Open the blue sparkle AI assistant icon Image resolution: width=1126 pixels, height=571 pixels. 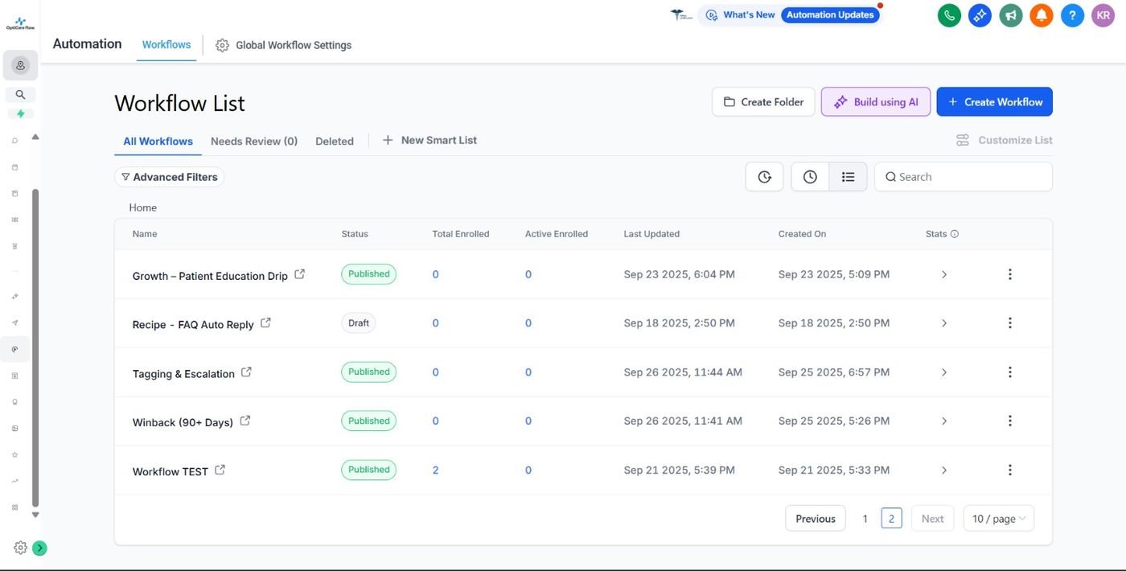(x=980, y=15)
